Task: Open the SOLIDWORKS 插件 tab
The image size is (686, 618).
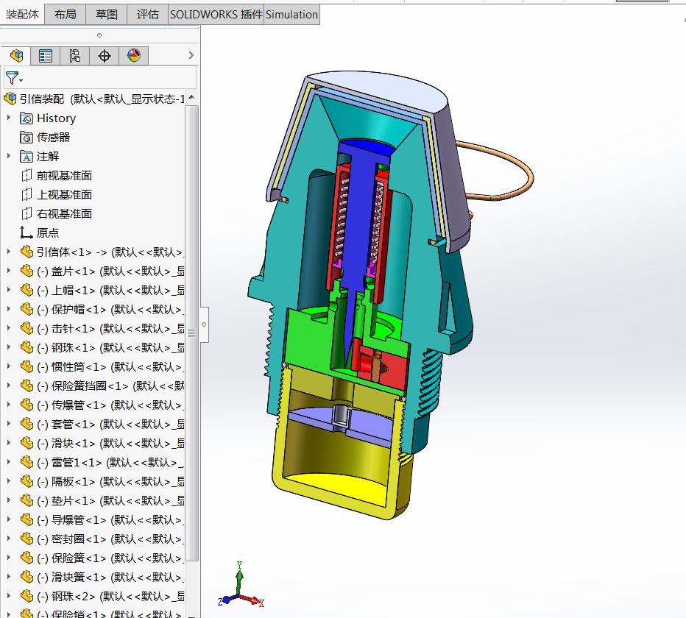Action: 216,15
